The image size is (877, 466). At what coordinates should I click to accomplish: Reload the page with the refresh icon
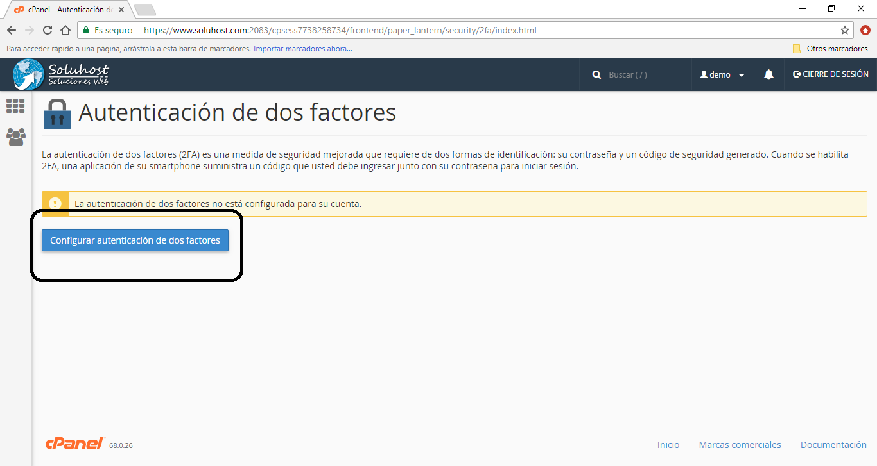48,30
